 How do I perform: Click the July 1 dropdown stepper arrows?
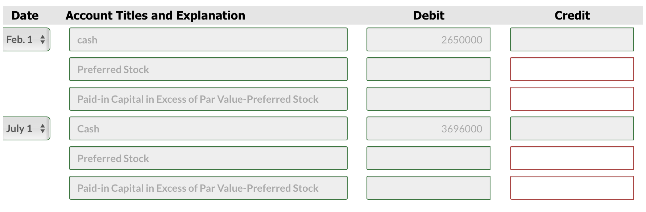tap(43, 128)
